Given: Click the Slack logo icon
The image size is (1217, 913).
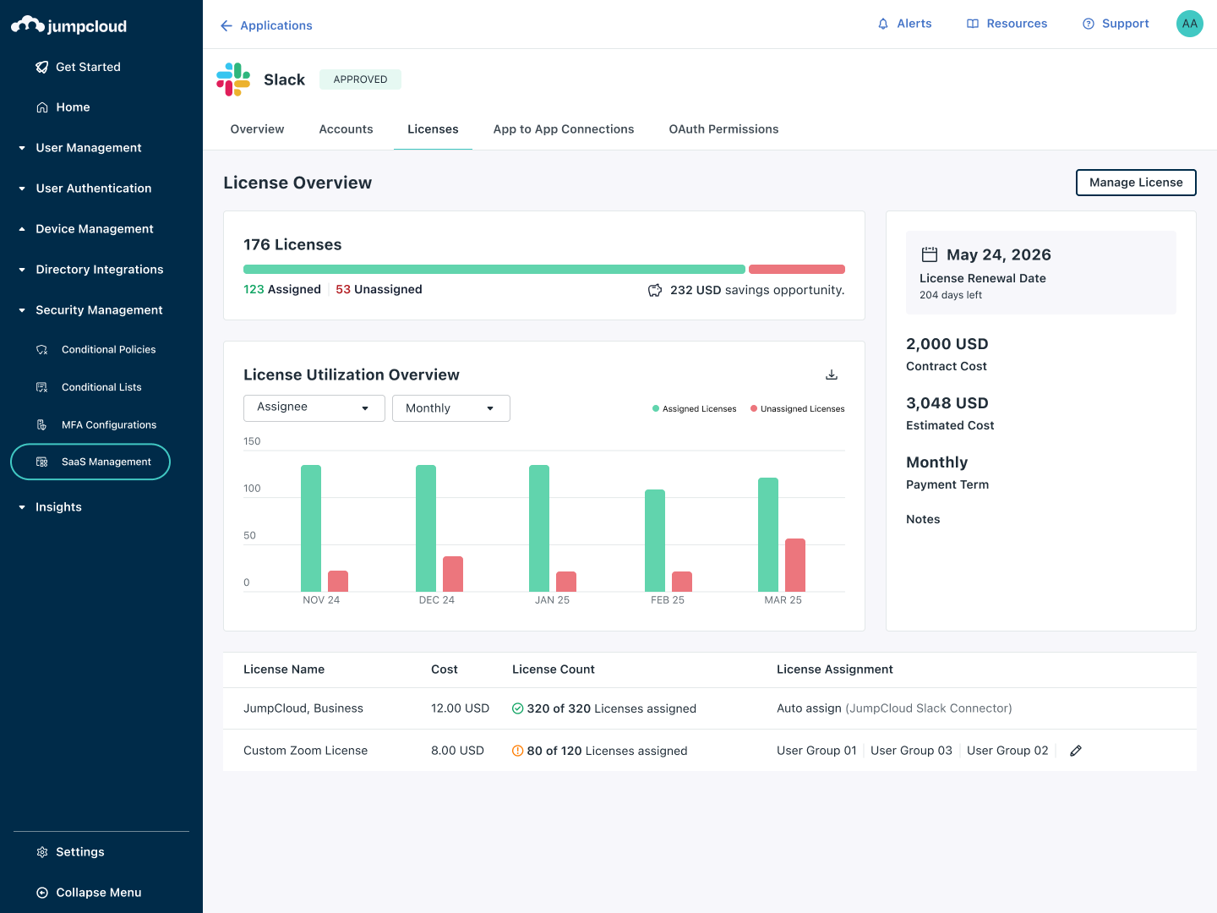Looking at the screenshot, I should 233,79.
